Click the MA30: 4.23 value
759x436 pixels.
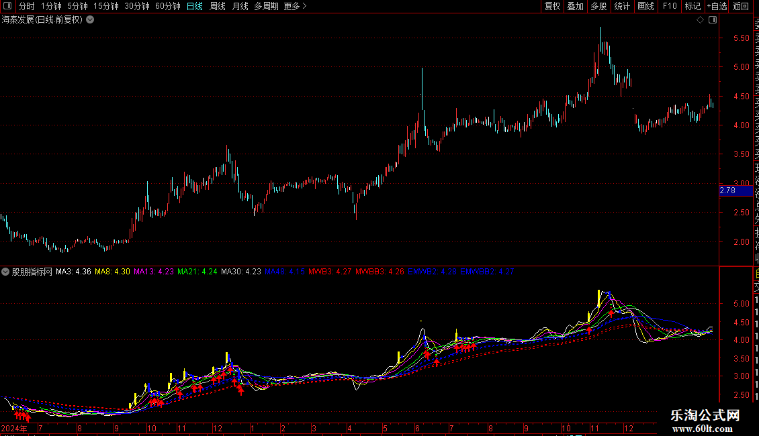241,272
